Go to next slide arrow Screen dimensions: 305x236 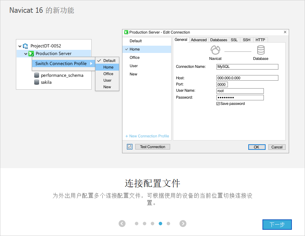(x=183, y=224)
